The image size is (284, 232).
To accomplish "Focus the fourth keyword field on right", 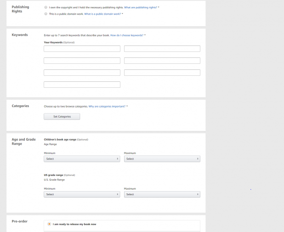I will [162, 61].
